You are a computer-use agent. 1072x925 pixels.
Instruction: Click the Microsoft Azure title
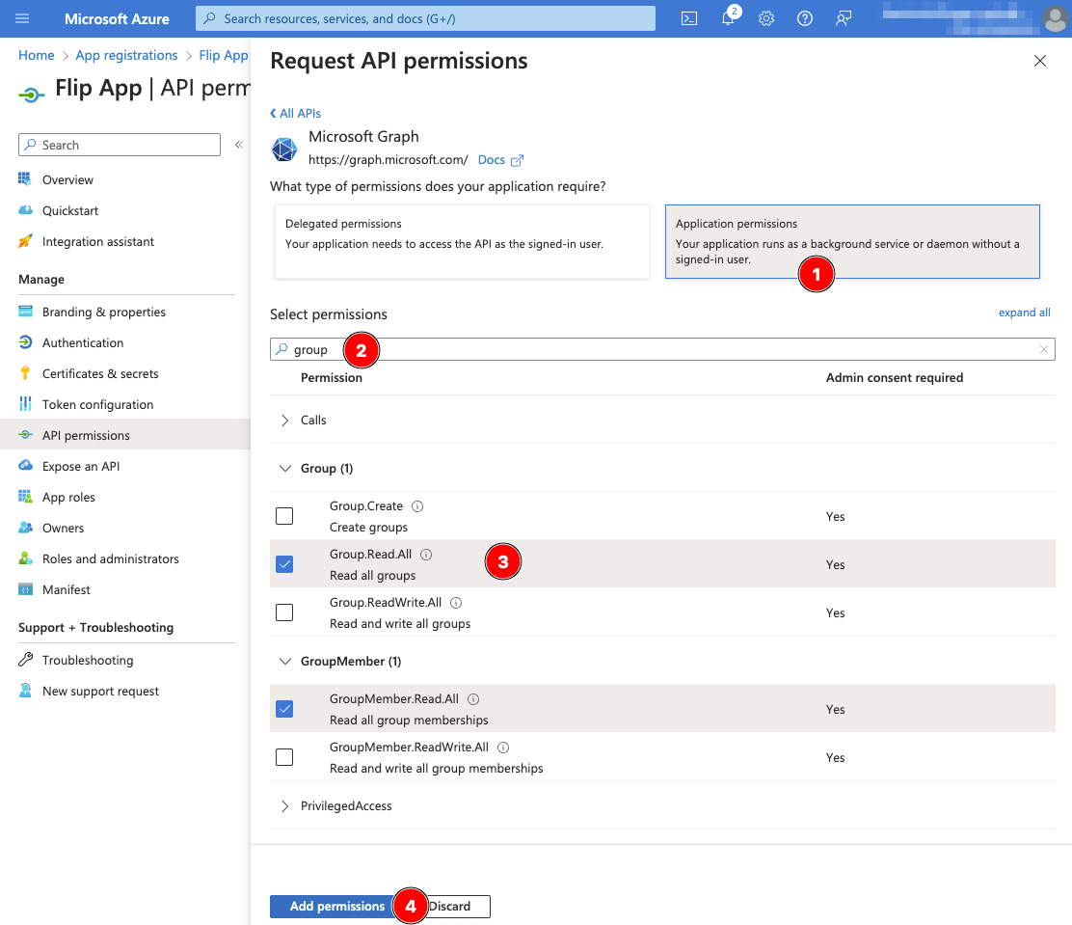pos(117,18)
